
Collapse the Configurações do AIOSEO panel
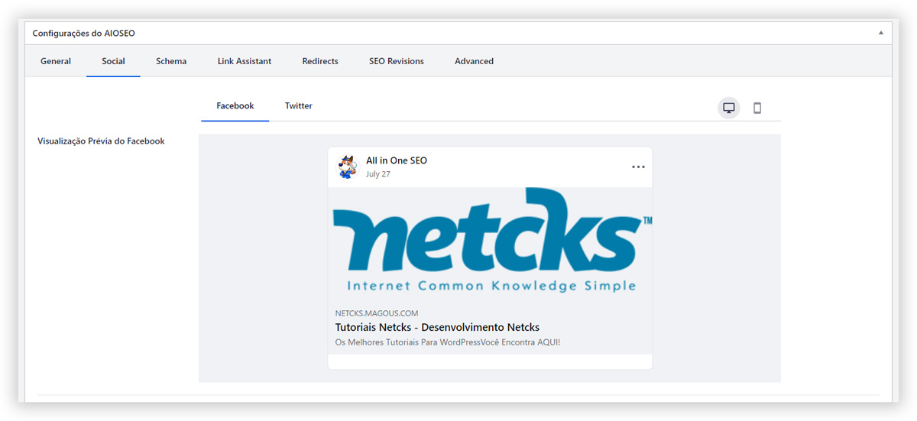click(x=880, y=33)
